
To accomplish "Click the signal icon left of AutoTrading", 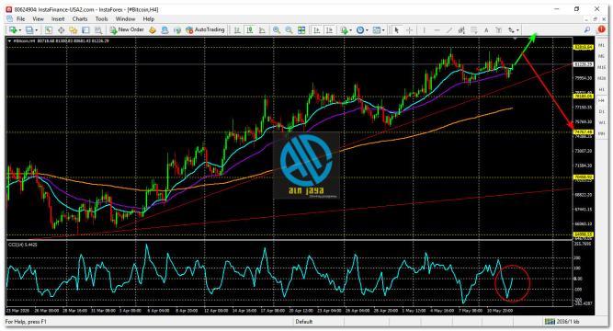I will pyautogui.click(x=177, y=29).
